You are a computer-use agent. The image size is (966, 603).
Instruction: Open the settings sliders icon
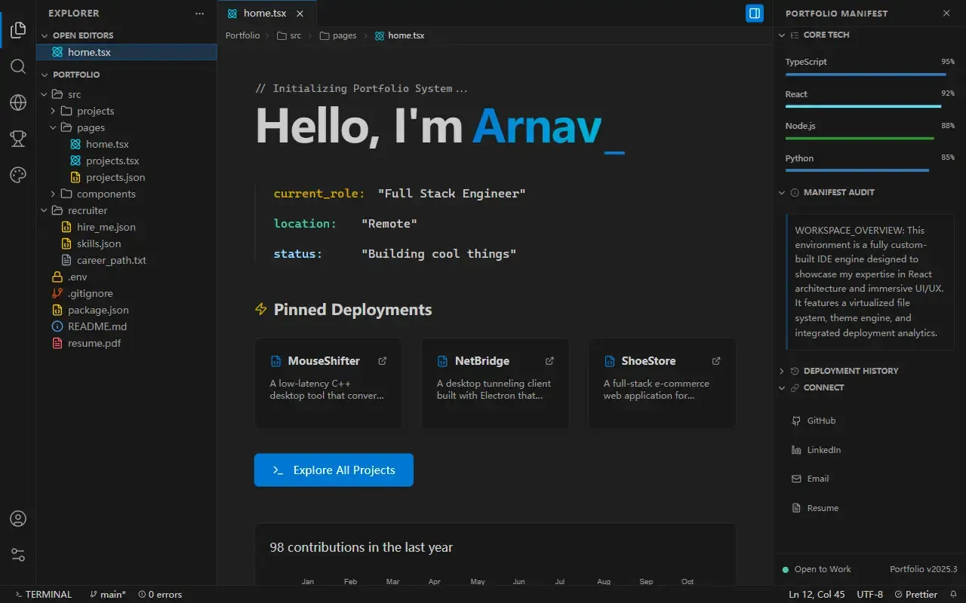click(18, 556)
